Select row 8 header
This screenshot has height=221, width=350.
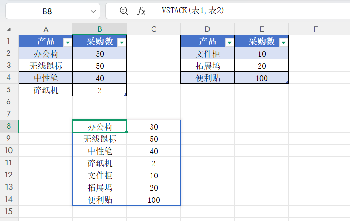click(x=9, y=126)
